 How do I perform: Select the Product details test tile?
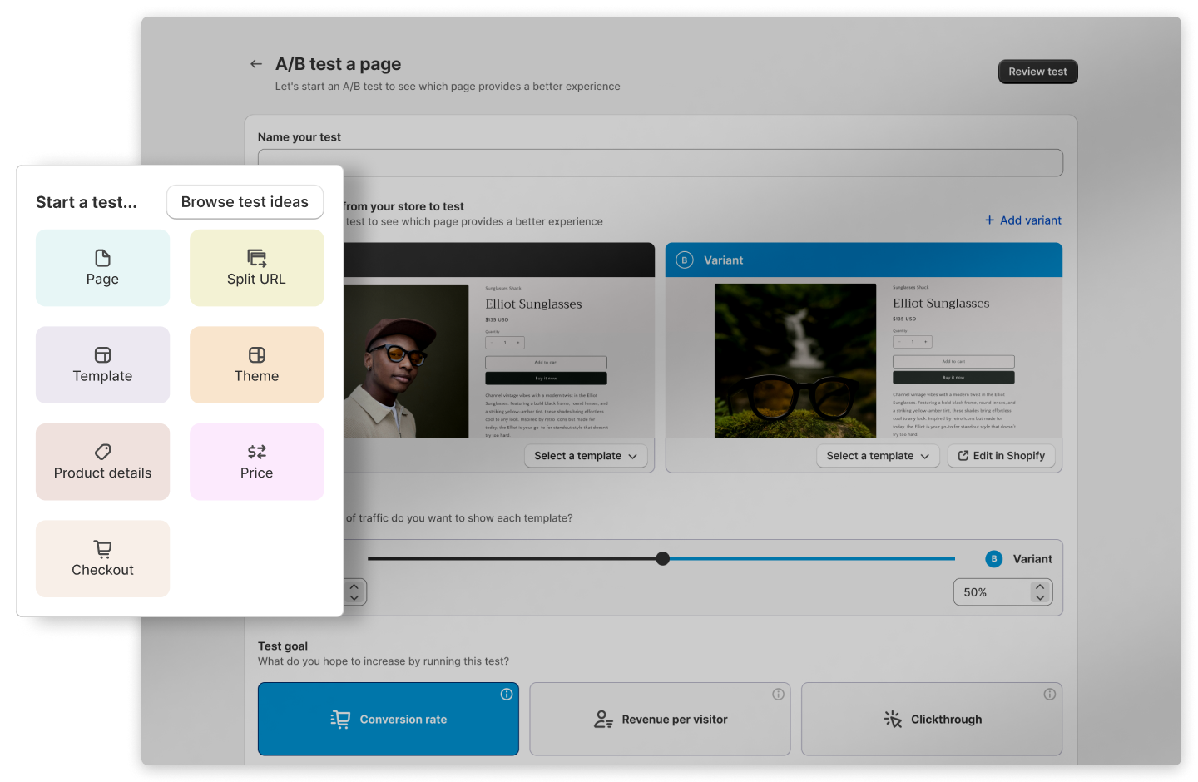(x=102, y=462)
